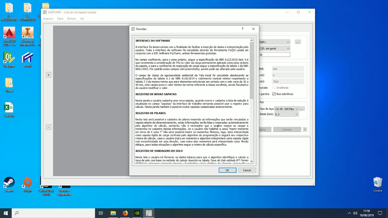Click the Concluir button in SAPFORTE
Viewport: 388px width, 218px height.
pos(287,130)
